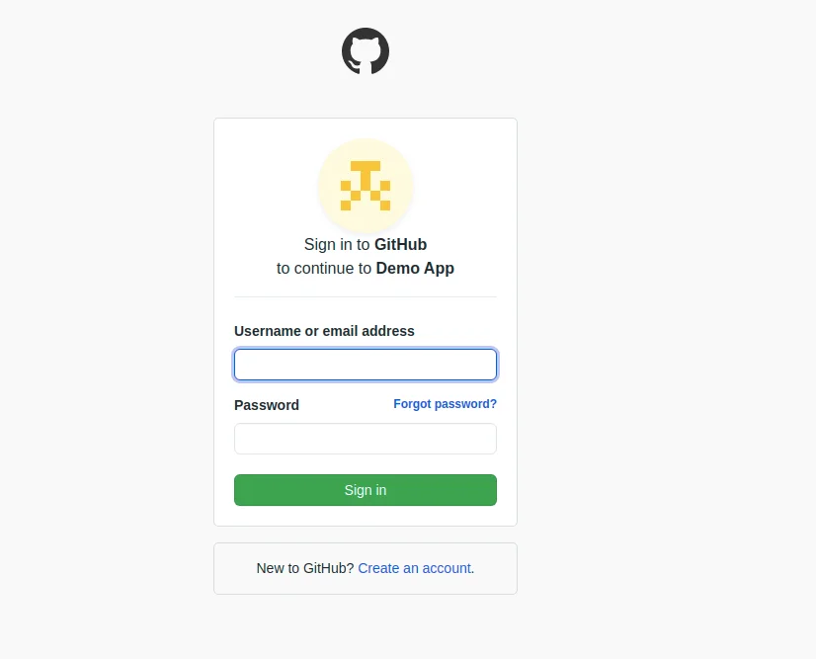Click the divider line below heading

pyautogui.click(x=366, y=296)
